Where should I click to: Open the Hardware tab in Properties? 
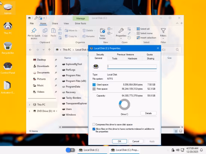coord(133,59)
